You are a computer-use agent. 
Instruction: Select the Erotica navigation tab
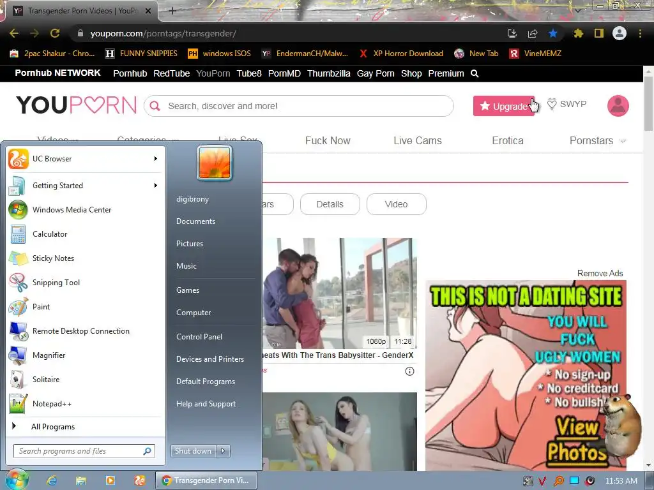tap(508, 141)
